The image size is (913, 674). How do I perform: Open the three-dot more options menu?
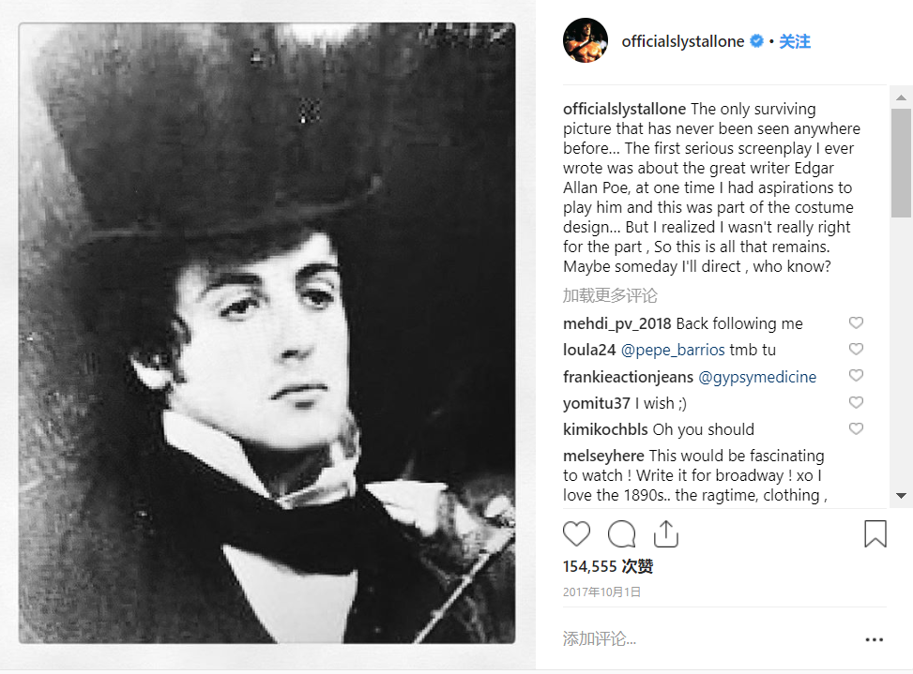[x=874, y=639]
